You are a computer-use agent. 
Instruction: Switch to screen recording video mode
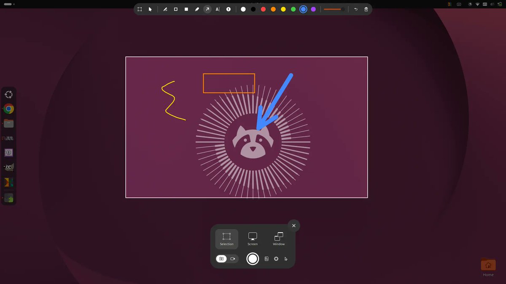(233, 259)
